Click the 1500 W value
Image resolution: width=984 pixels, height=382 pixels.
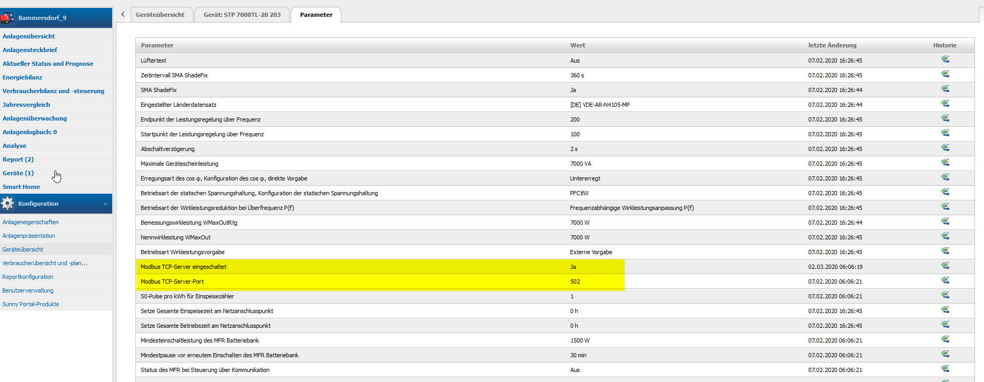[x=580, y=340]
